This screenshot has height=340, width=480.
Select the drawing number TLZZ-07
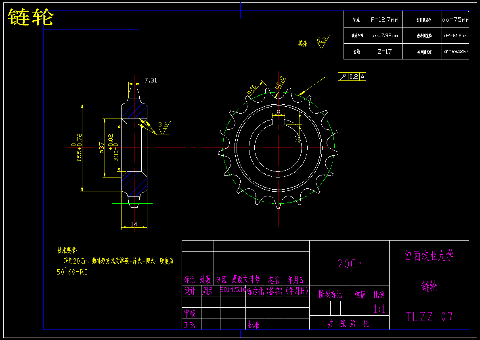click(430, 317)
